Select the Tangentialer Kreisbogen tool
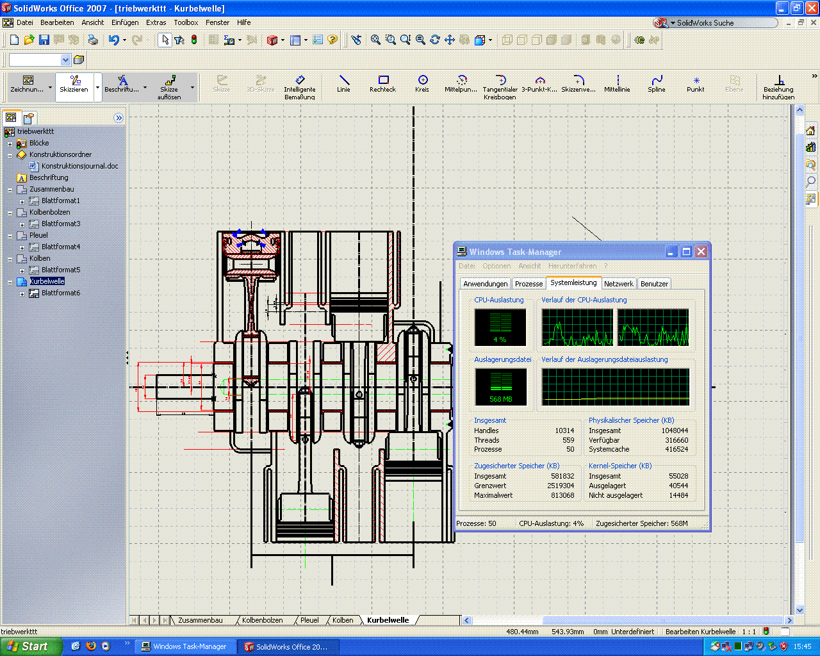Screen dimensions: 820x656 pos(500,88)
